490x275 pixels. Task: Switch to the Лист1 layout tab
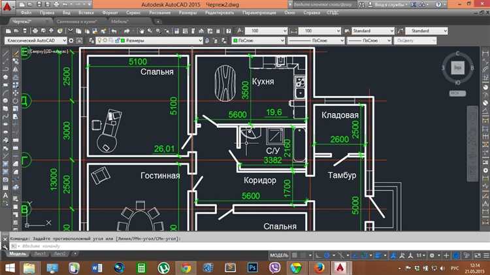coord(39,253)
